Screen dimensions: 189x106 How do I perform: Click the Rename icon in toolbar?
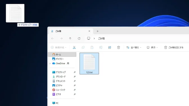pos(101,47)
